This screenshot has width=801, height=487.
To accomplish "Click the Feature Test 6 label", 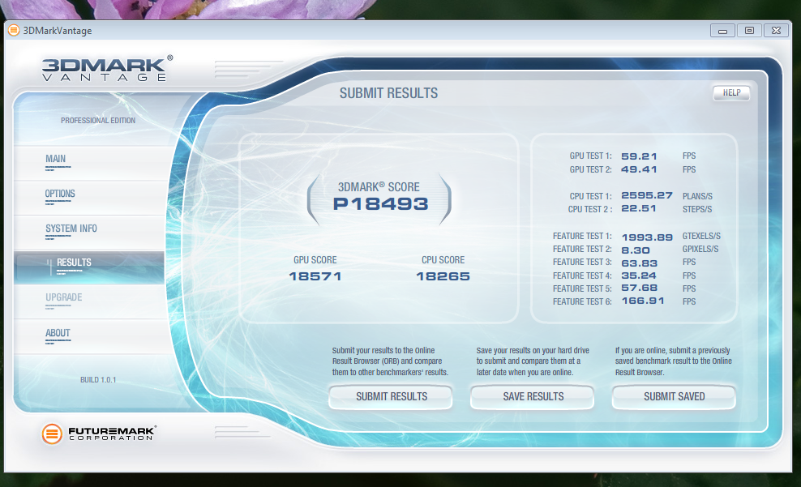I will click(582, 301).
